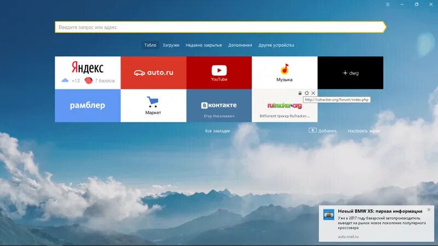The width and height of the screenshot is (438, 246).
Task: Open RuTracker tile settings gear icon
Action: tap(307, 93)
